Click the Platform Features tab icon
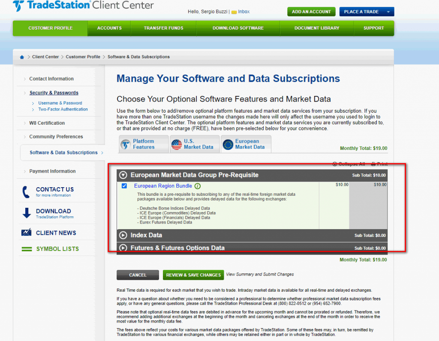 click(x=126, y=144)
